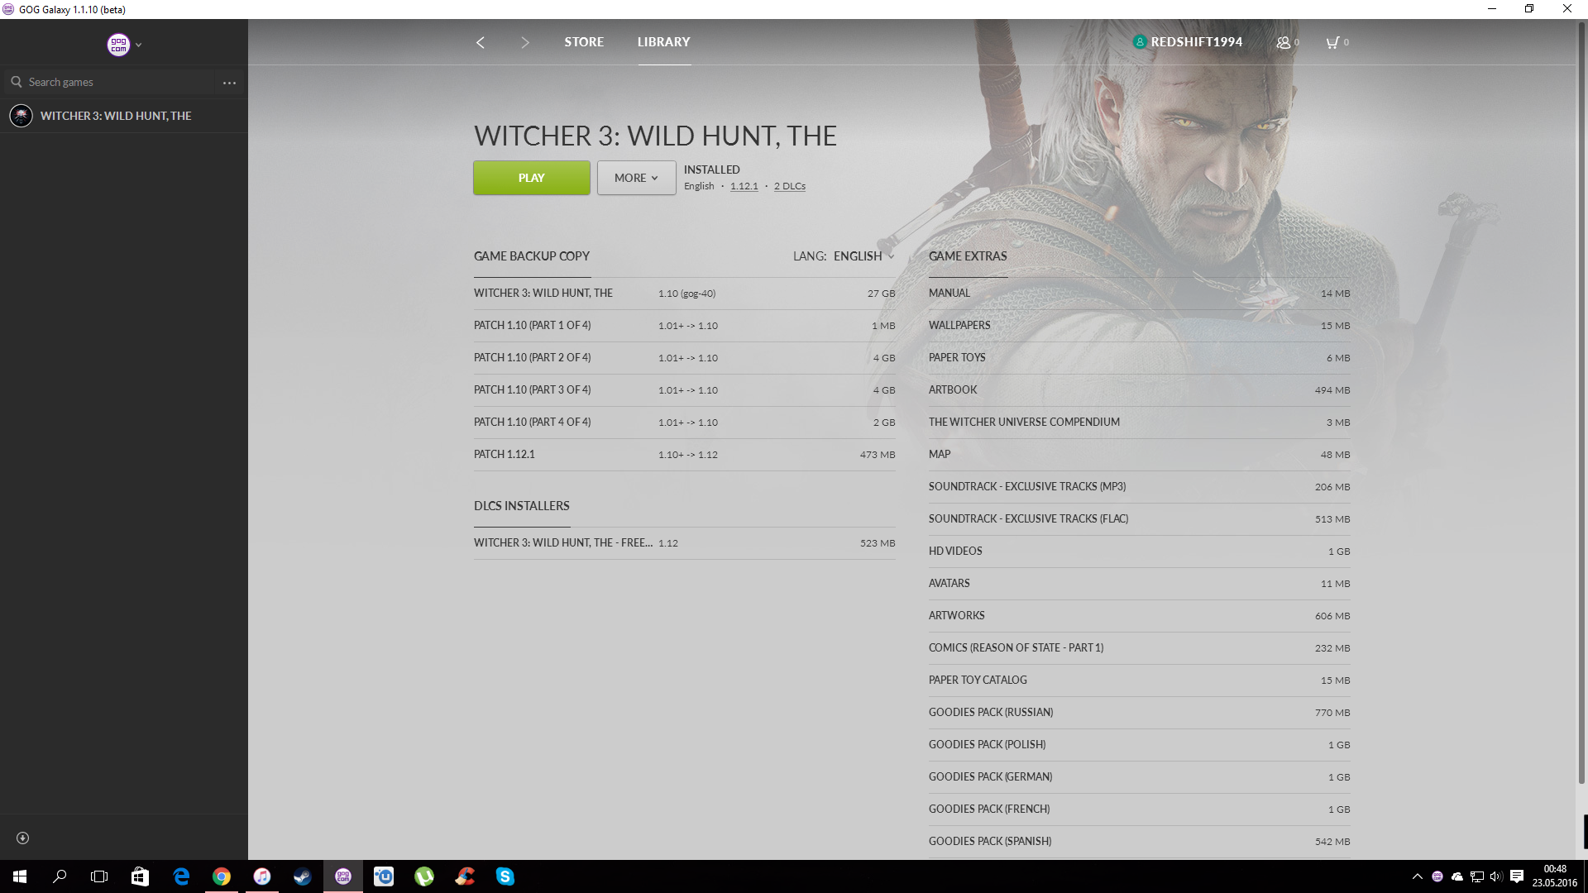Download Patch 1.10 (Part 3 of 4)
This screenshot has height=893, width=1588.
685,390
